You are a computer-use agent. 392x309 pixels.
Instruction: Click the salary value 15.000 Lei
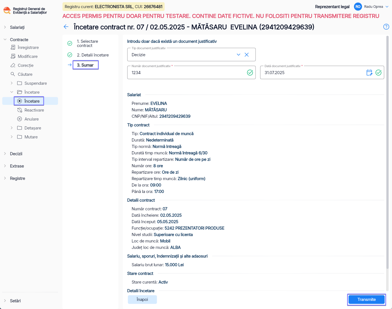pos(174,265)
